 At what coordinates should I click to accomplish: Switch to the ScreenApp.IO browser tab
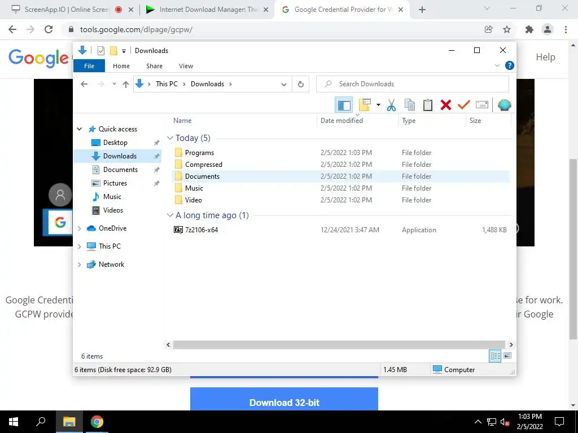pyautogui.click(x=67, y=10)
